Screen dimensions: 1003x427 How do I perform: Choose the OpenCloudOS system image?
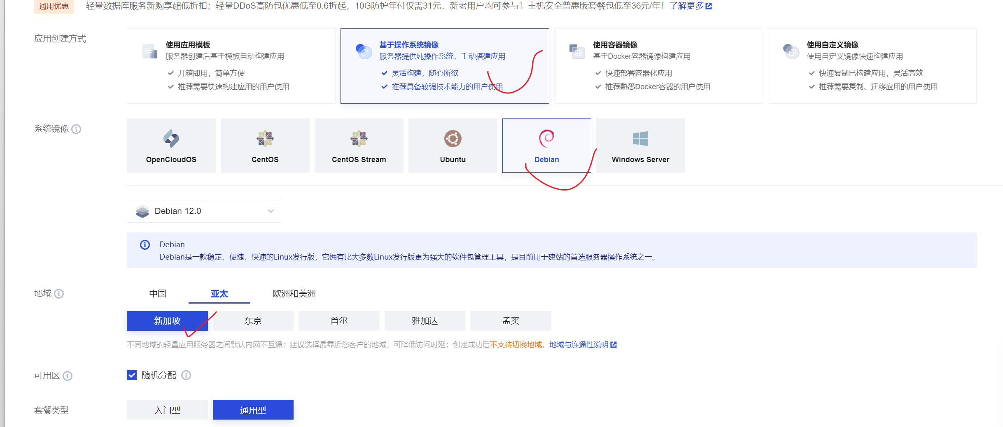171,146
